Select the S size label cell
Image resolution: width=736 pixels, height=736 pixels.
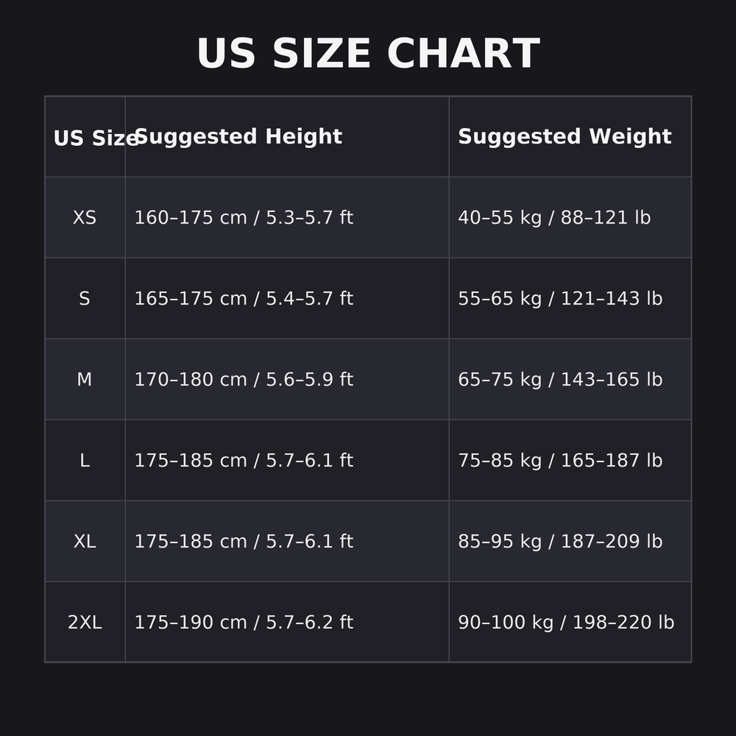tap(85, 299)
